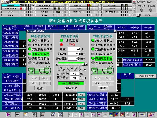Click the chart graph icon in bottom toolbar

pyautogui.click(x=43, y=115)
